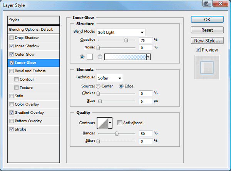Uncheck the Inner Shadow checkbox

coord(11,46)
